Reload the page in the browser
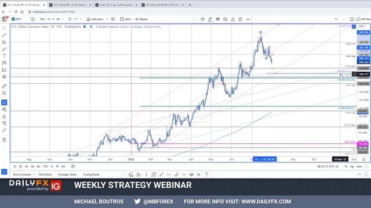Image resolution: width=371 pixels, height=208 pixels. [x=16, y=12]
